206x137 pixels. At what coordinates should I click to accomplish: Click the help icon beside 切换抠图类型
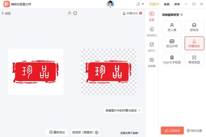click(181, 15)
